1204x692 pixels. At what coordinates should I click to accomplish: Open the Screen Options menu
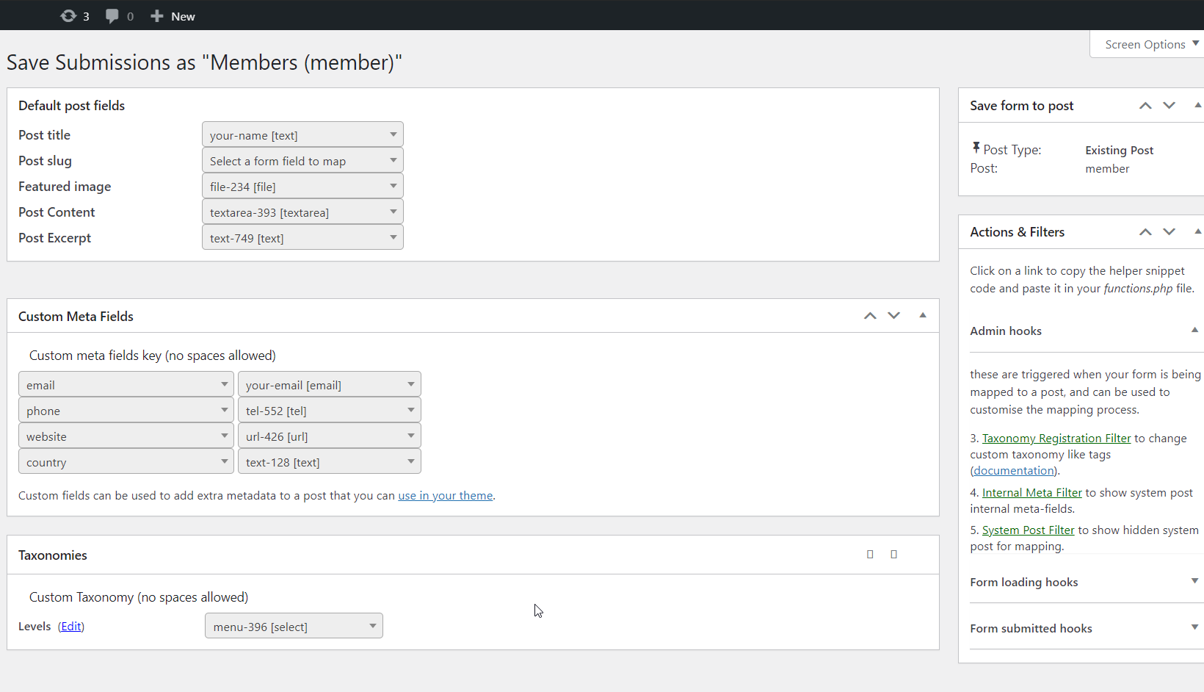(1147, 44)
